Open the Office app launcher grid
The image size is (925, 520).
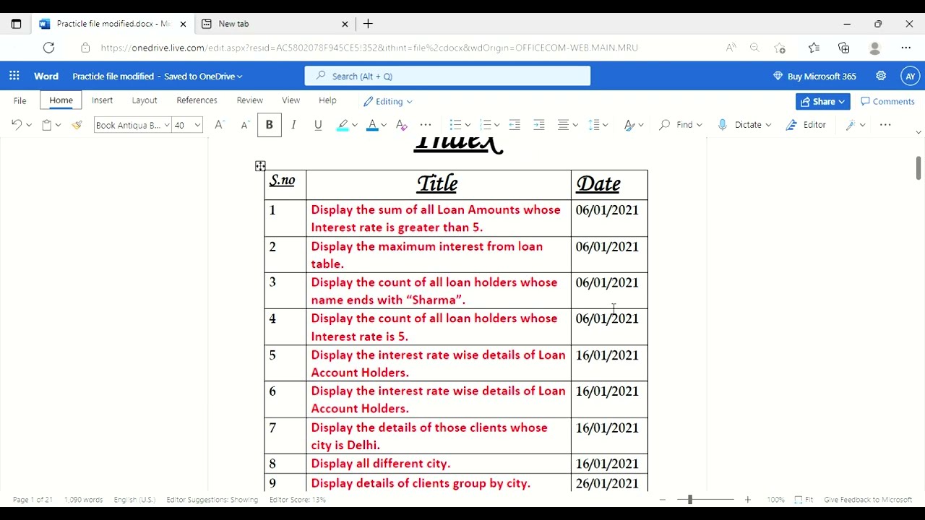[14, 76]
